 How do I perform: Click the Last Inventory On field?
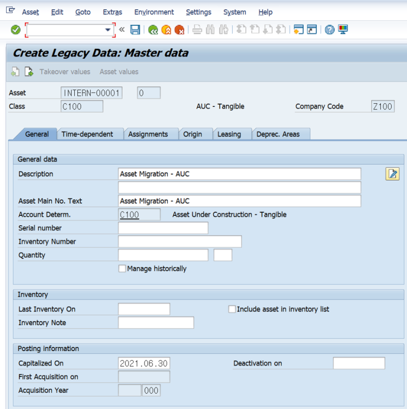coord(144,309)
